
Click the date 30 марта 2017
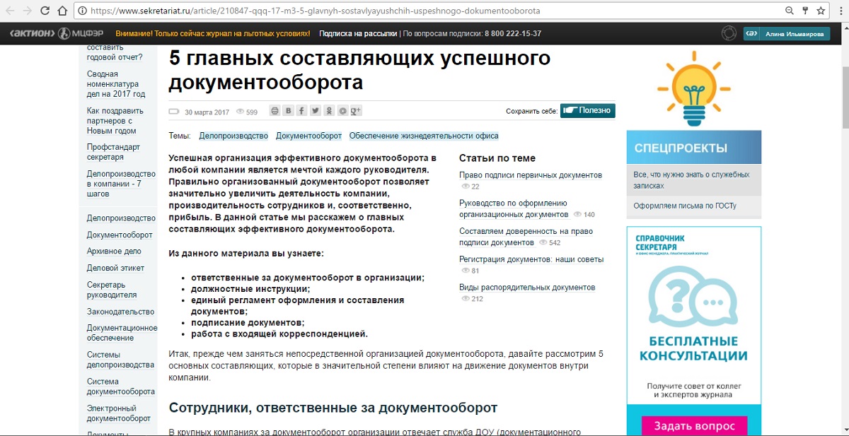click(207, 112)
